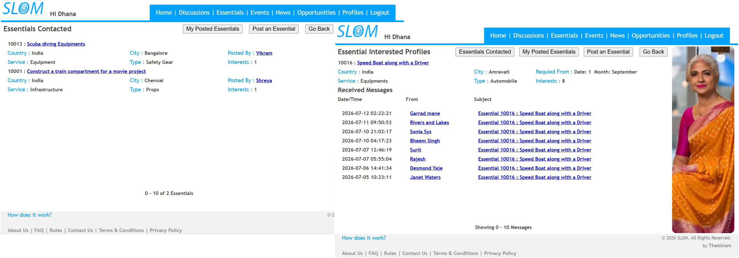The height and width of the screenshot is (258, 739).
Task: Open Opportunities in the Interested Profiles page navbar
Action: click(x=651, y=36)
